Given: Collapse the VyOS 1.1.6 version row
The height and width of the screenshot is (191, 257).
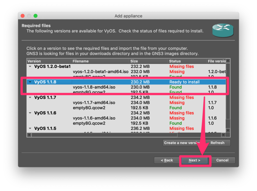Looking at the screenshot, I should 30,113.
